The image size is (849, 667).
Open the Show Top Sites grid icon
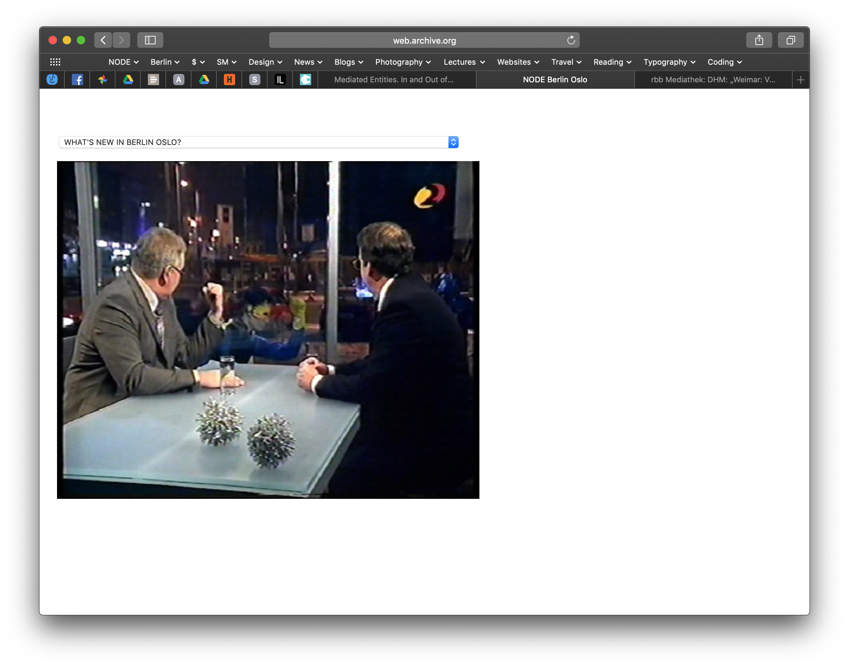coord(55,62)
